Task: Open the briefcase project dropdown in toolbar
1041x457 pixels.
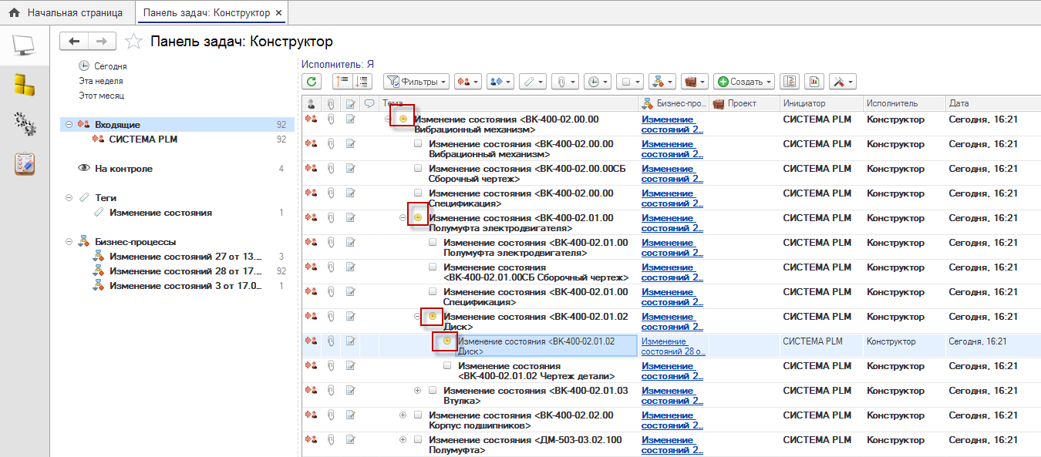Action: pos(696,82)
